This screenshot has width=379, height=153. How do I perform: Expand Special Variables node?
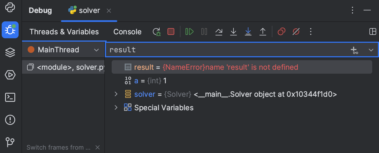[116, 107]
